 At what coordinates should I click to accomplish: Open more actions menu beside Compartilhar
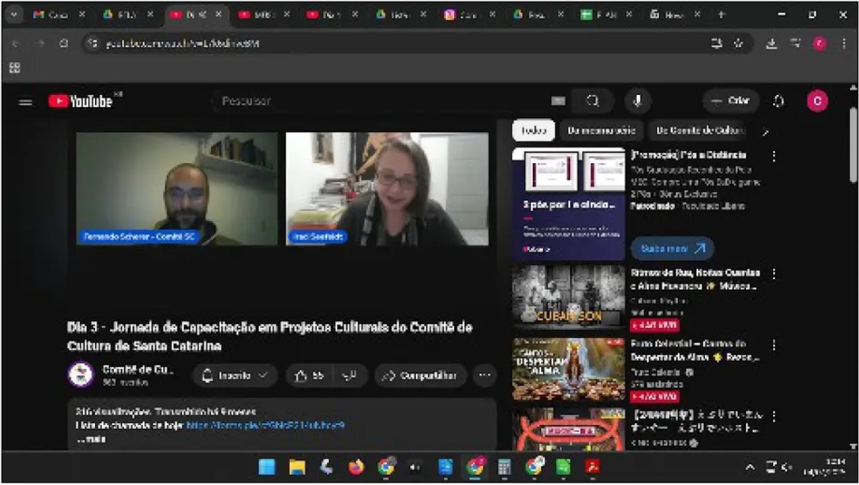[484, 376]
